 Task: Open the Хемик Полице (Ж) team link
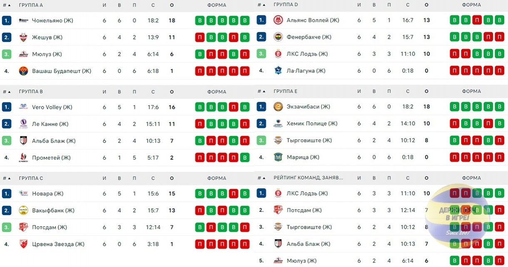[312, 124]
